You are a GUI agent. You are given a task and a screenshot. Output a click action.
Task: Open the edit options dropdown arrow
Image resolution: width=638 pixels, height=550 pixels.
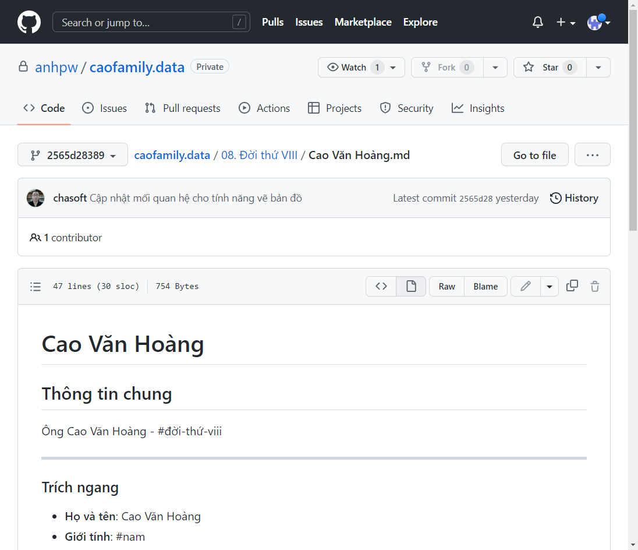click(x=550, y=286)
